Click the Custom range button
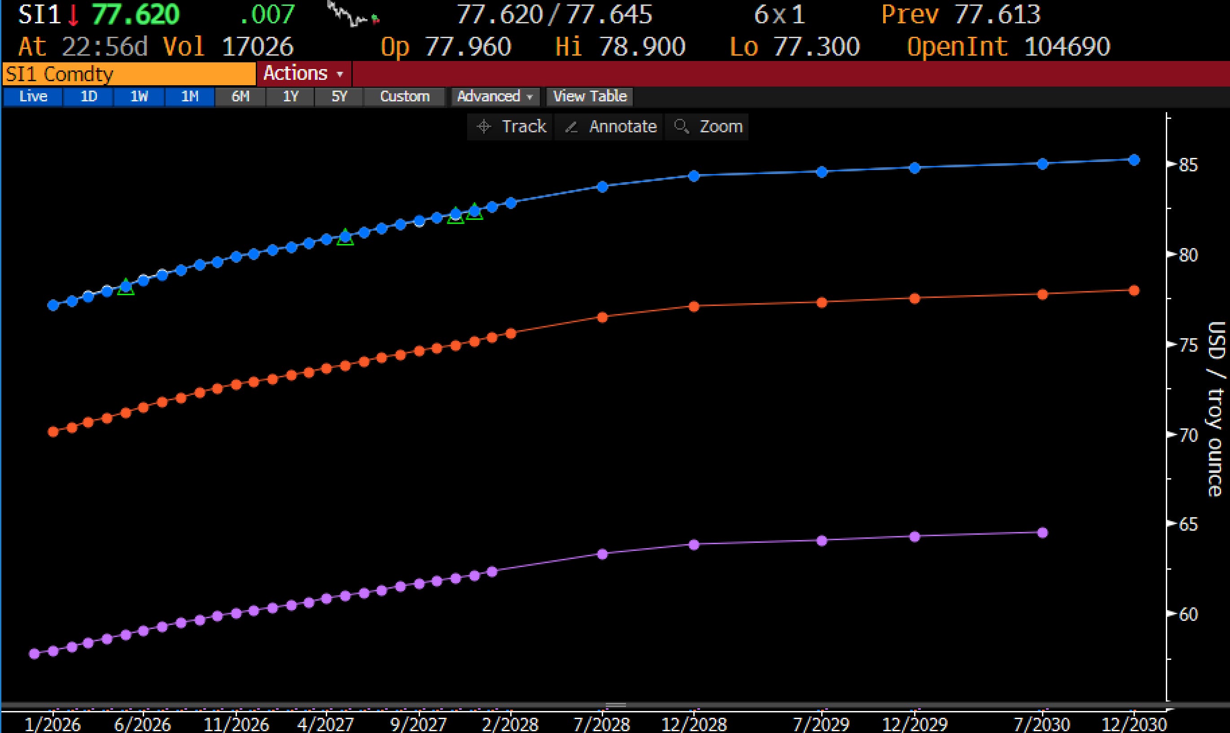Viewport: 1230px width, 733px height. click(405, 96)
